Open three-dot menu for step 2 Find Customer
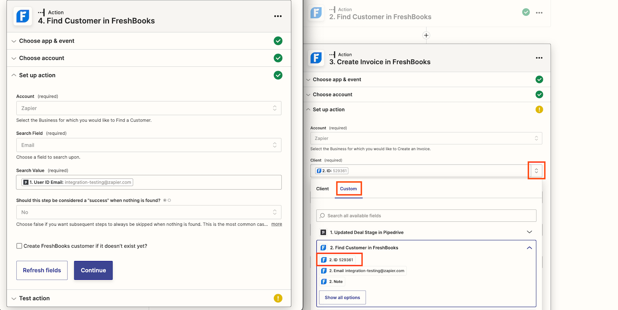The width and height of the screenshot is (618, 310). 539,13
